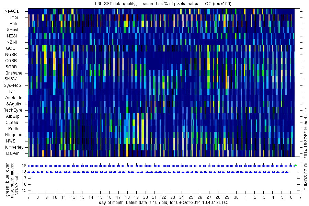Click the AlbEsp region label
Image resolution: width=309 pixels, height=206 pixels.
coord(13,116)
